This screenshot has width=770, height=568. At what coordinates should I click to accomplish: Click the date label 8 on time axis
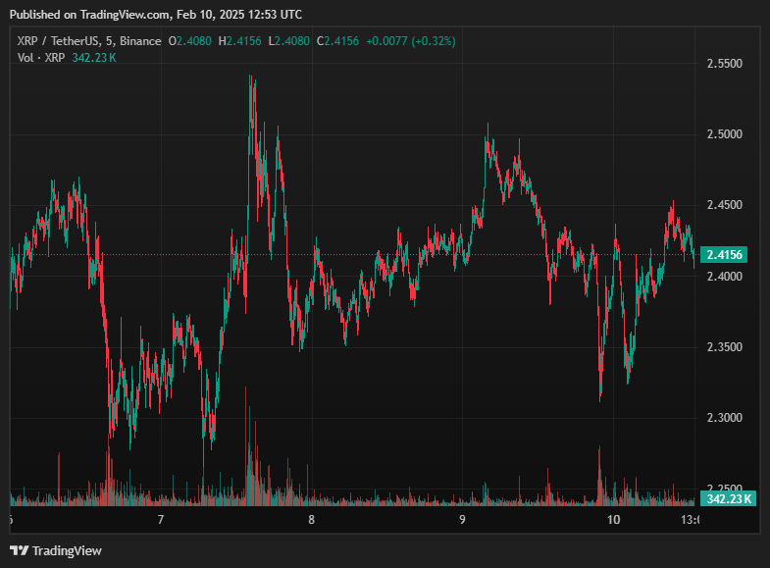311,519
